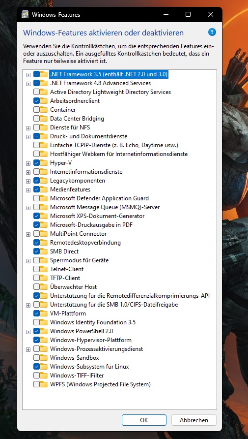Check Windows Identity Foundation 3.5 box
Image resolution: width=248 pixels, height=439 pixels.
tap(36, 322)
